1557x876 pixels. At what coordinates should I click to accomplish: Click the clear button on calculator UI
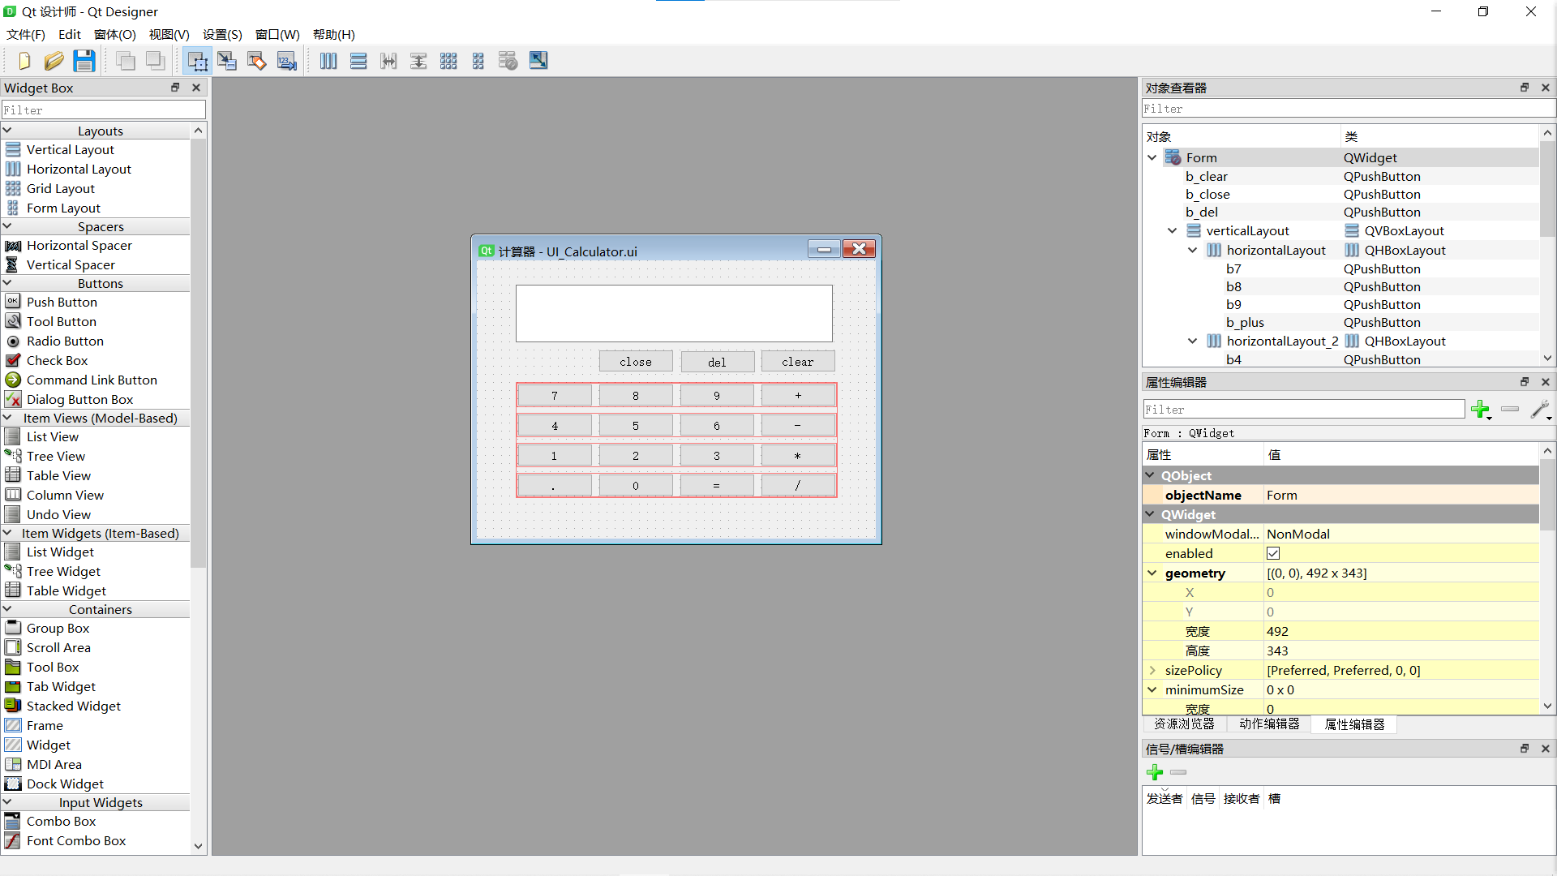tap(796, 360)
